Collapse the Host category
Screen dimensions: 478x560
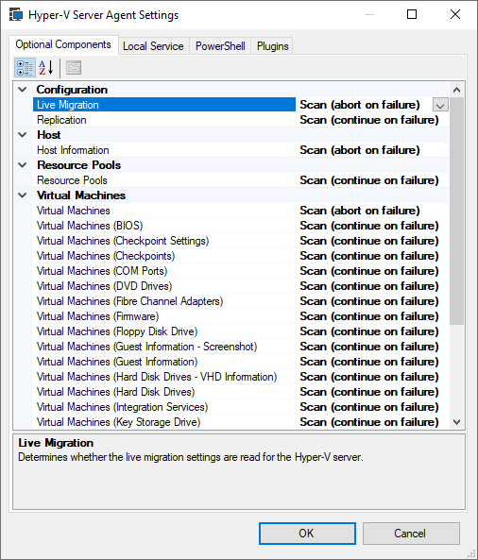point(23,135)
